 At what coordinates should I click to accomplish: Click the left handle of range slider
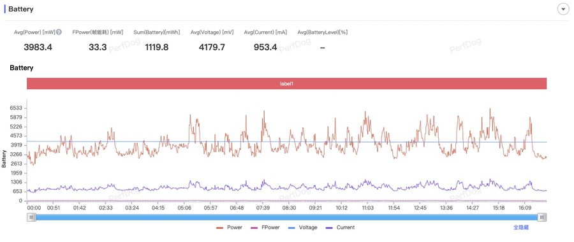[31, 217]
